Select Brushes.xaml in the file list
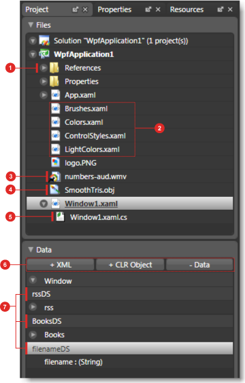 [86, 109]
